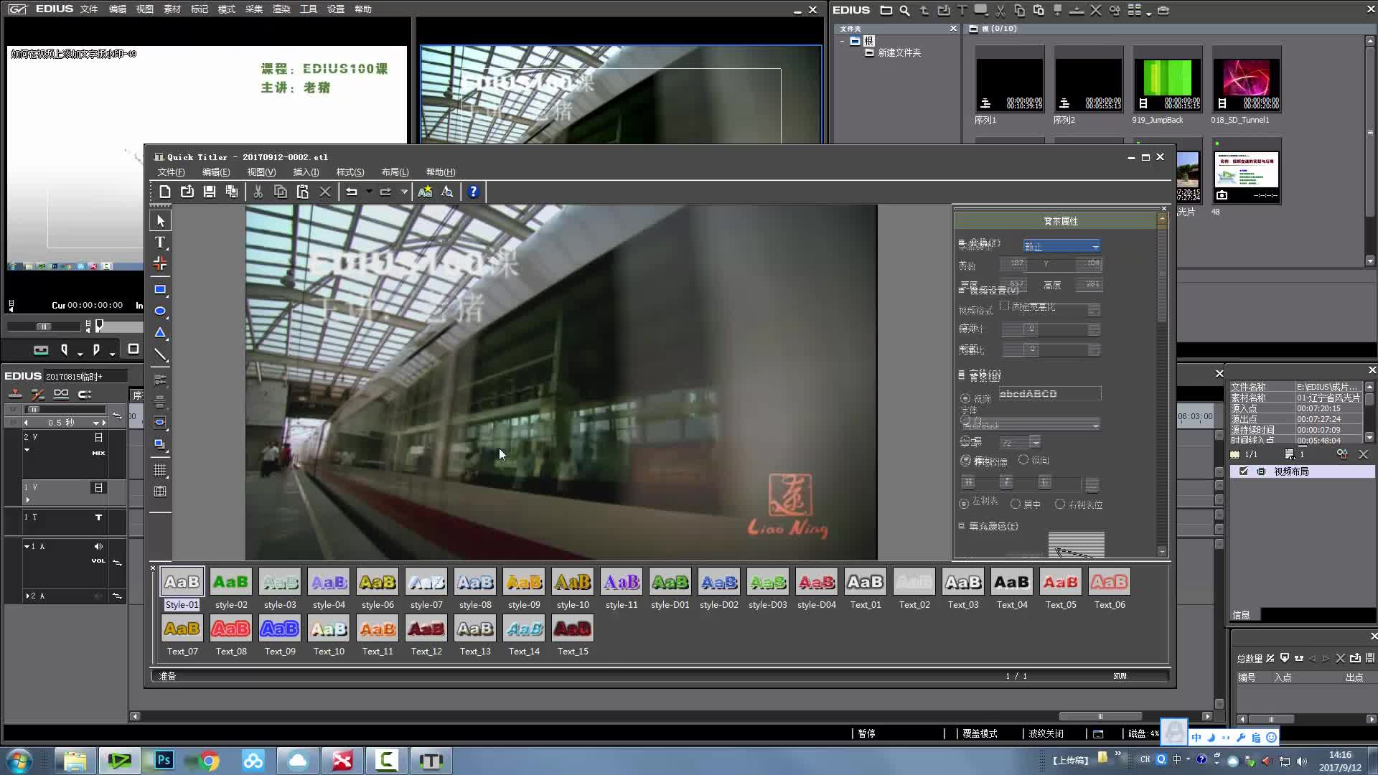Select the 纵向 vertical text radio button
Image resolution: width=1378 pixels, height=775 pixels.
[x=1023, y=460]
